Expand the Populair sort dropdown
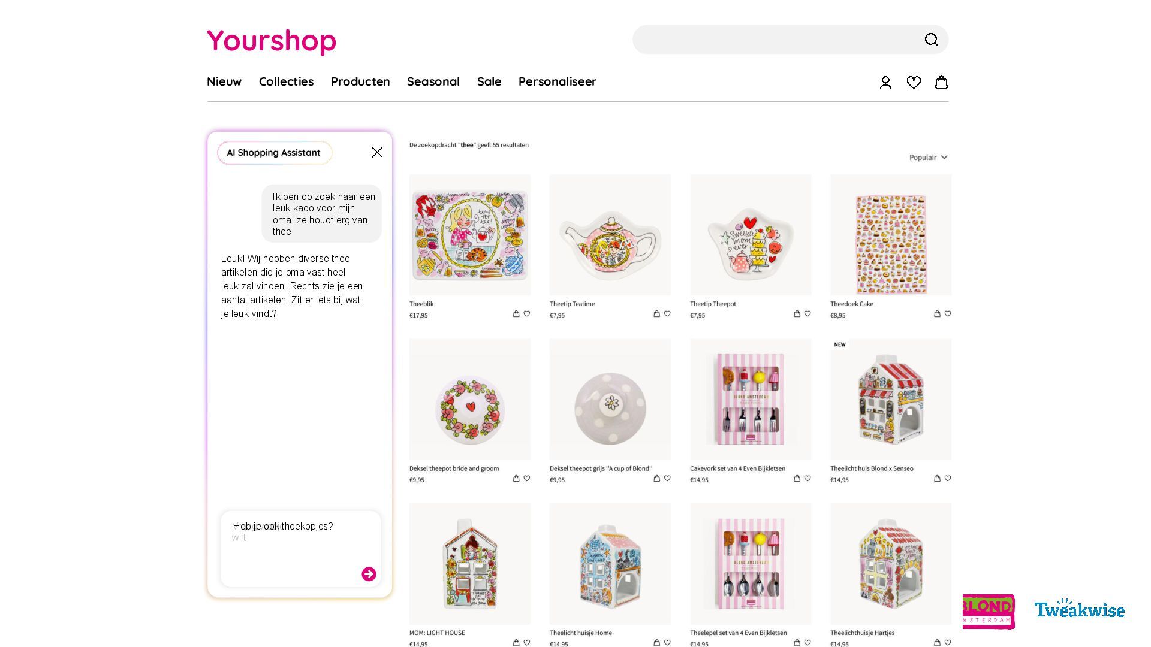The image size is (1151, 647). (928, 158)
